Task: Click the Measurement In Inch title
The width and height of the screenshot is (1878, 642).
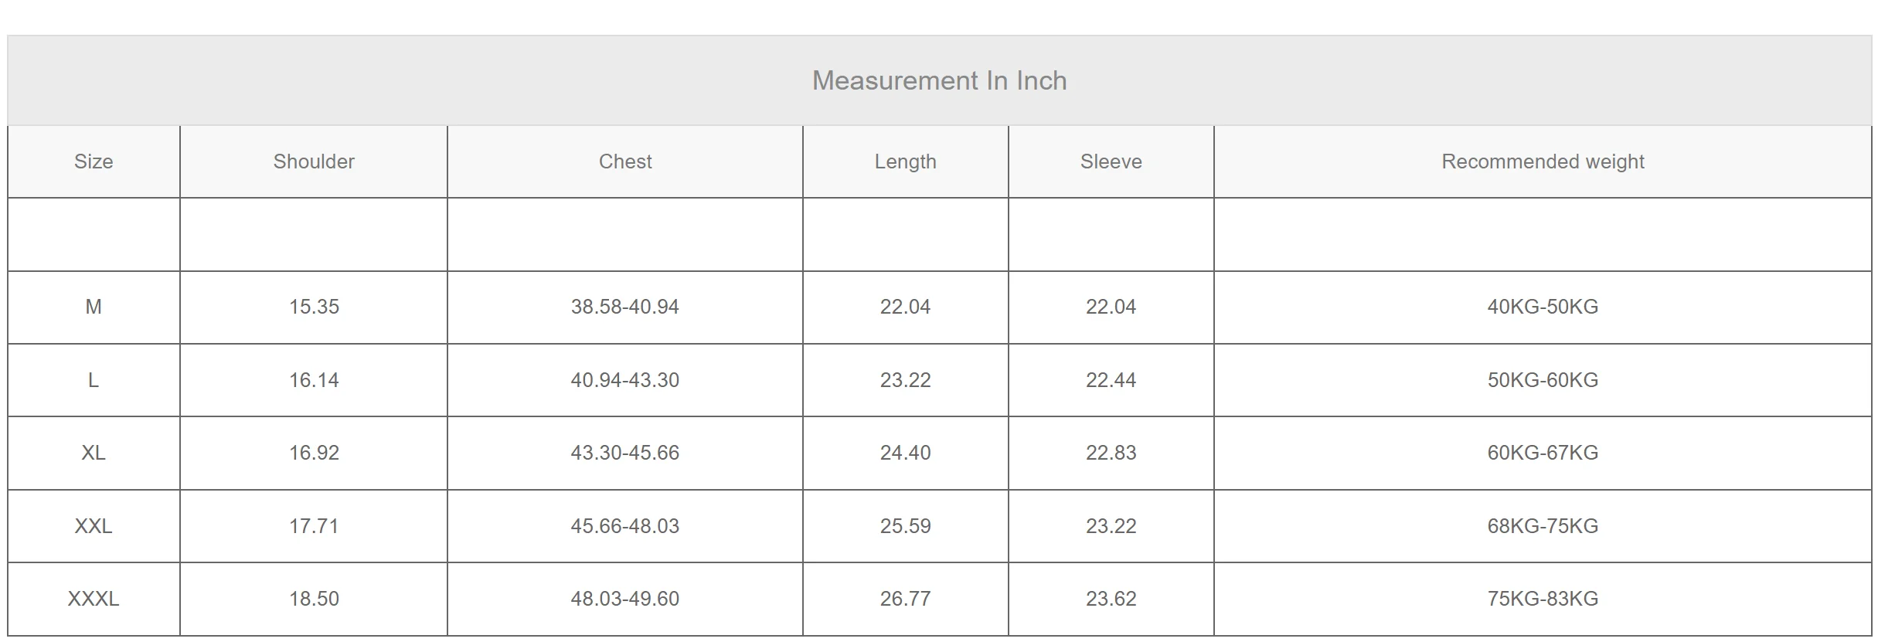Action: (939, 80)
